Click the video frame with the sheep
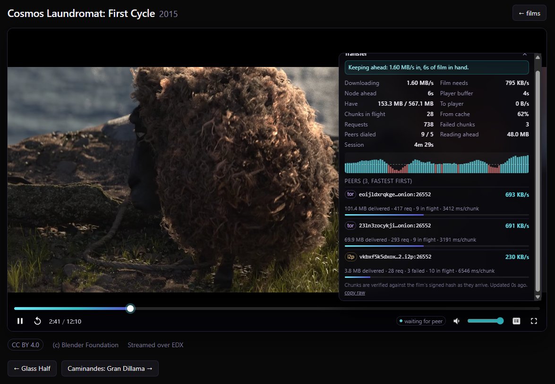The width and height of the screenshot is (555, 384). (173, 180)
